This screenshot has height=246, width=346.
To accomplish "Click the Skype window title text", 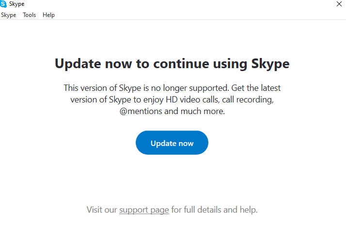I will pyautogui.click(x=16, y=4).
